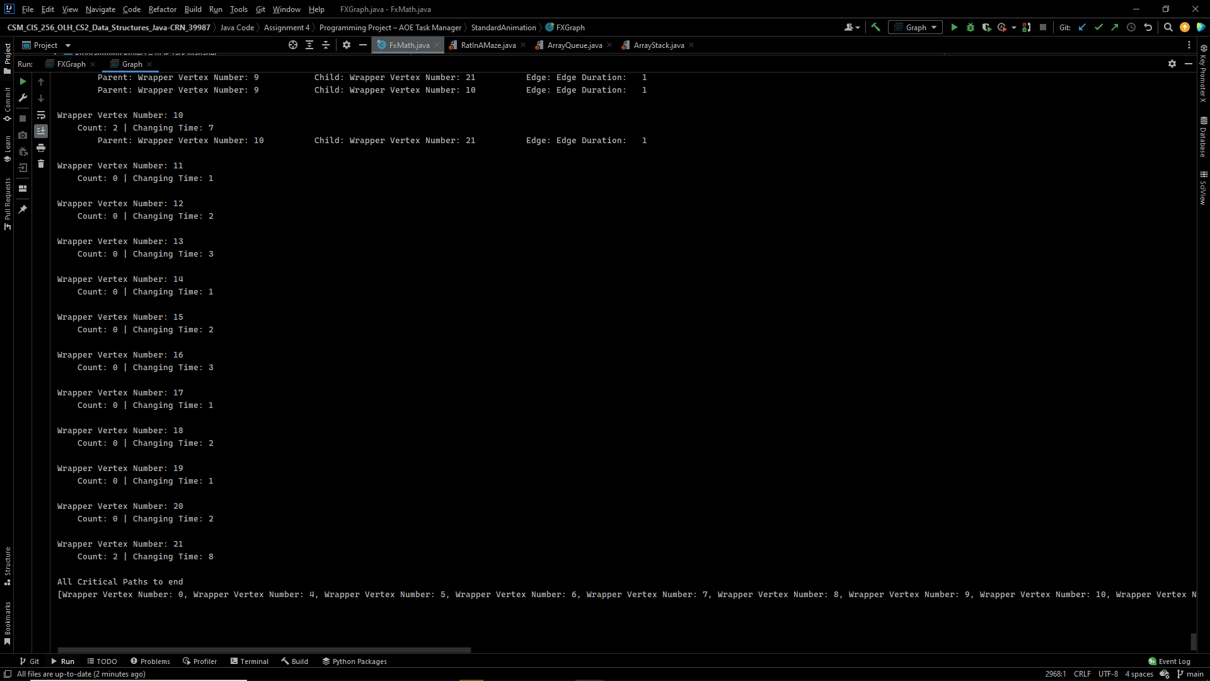
Task: Stop the process from the Run panel
Action: tap(23, 119)
